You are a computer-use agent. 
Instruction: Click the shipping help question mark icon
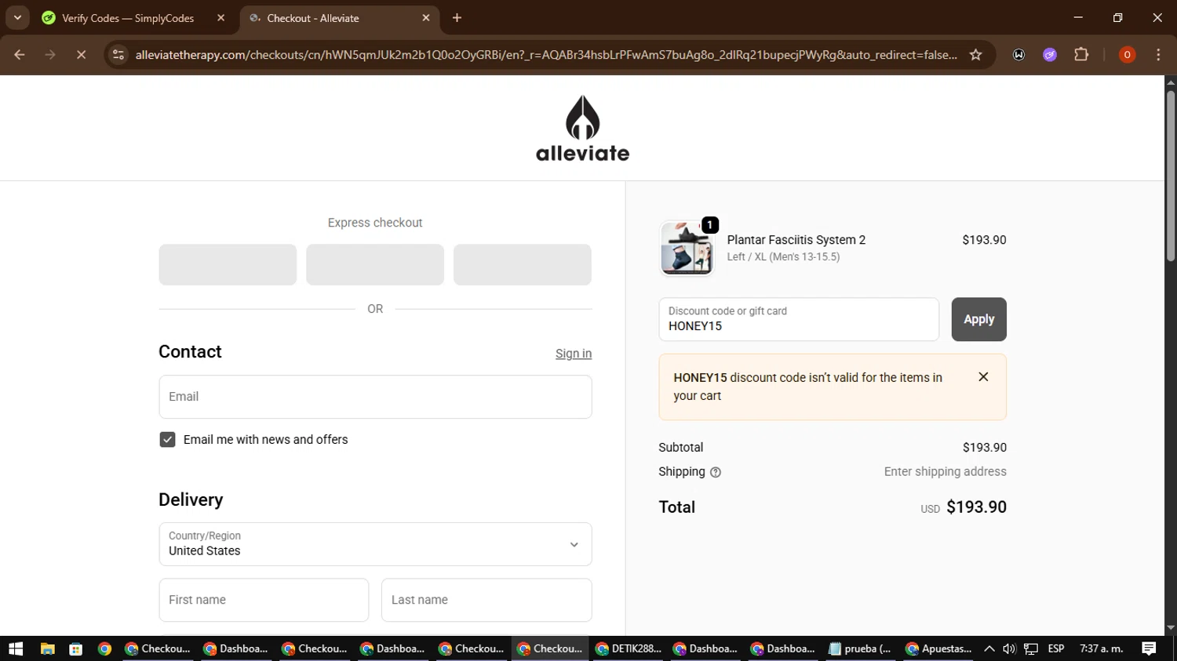716,472
